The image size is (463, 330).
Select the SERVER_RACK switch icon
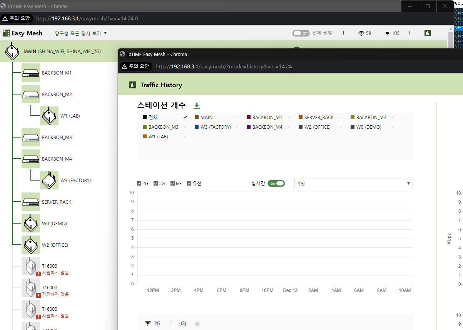click(x=31, y=202)
